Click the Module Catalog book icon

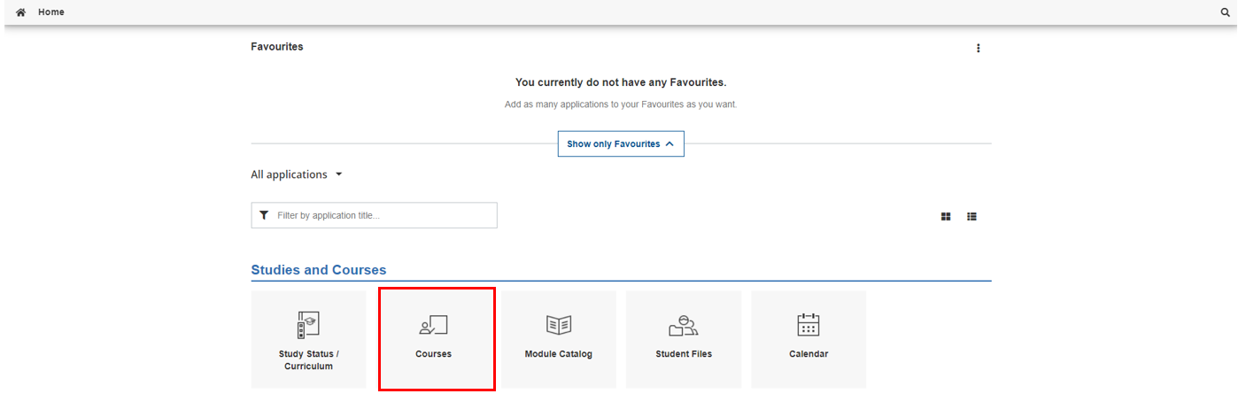click(559, 325)
